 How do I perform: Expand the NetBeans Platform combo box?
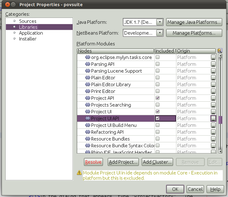tap(160, 33)
